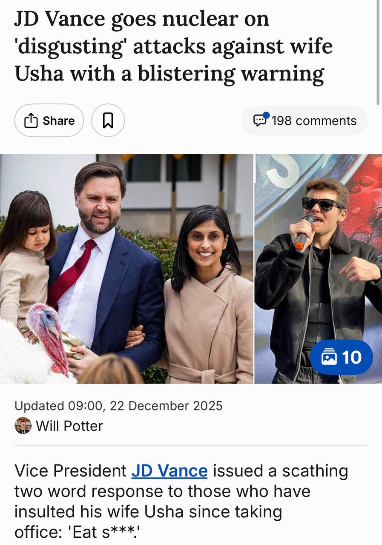
Task: Tap the author's small avatar picture
Action: [23, 426]
